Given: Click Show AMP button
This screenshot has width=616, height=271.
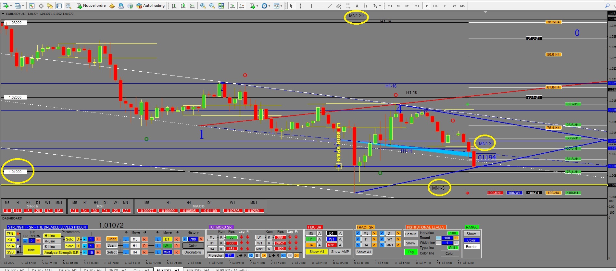Looking at the screenshot, I should [340, 252].
